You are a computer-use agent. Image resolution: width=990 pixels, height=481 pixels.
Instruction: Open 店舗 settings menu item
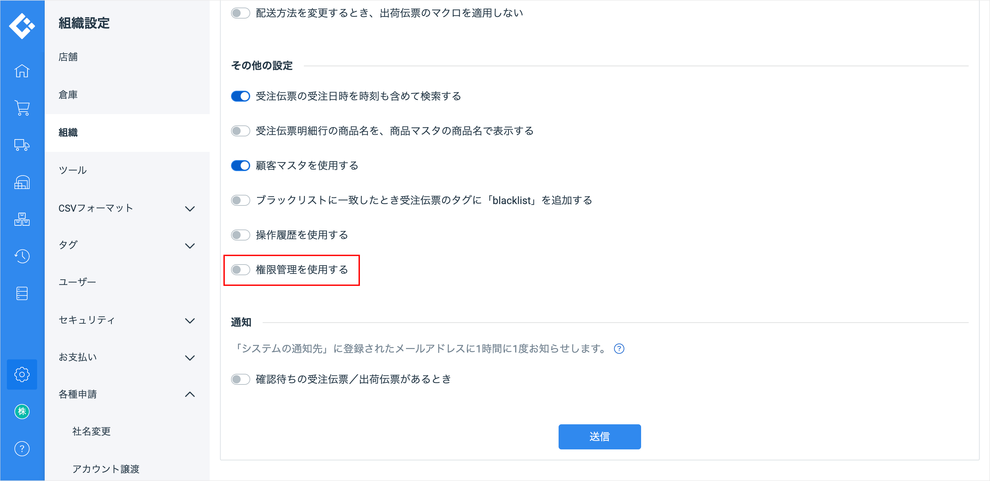click(x=127, y=57)
